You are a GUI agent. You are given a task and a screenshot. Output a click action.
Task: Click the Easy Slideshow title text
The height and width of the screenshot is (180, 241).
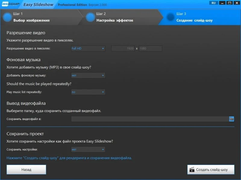[x=38, y=4]
